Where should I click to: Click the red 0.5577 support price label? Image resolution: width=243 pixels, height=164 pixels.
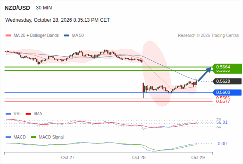[223, 101]
